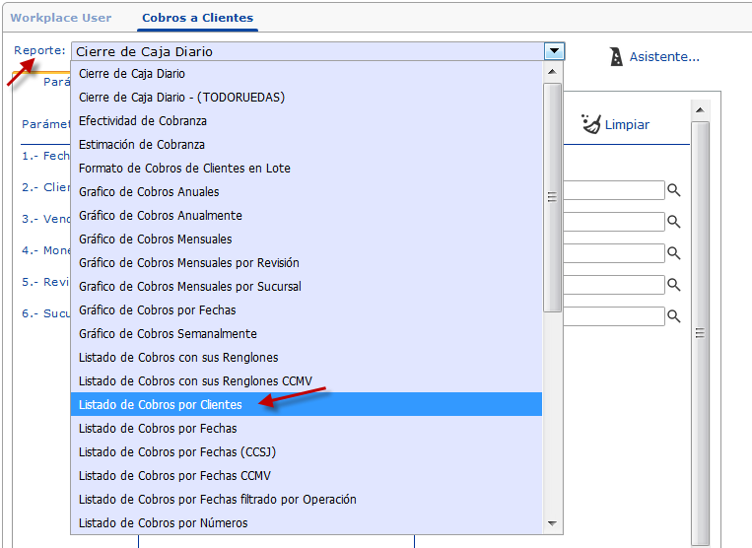Click the dropdown list scrollbar thumb
This screenshot has height=548, width=752.
552,197
